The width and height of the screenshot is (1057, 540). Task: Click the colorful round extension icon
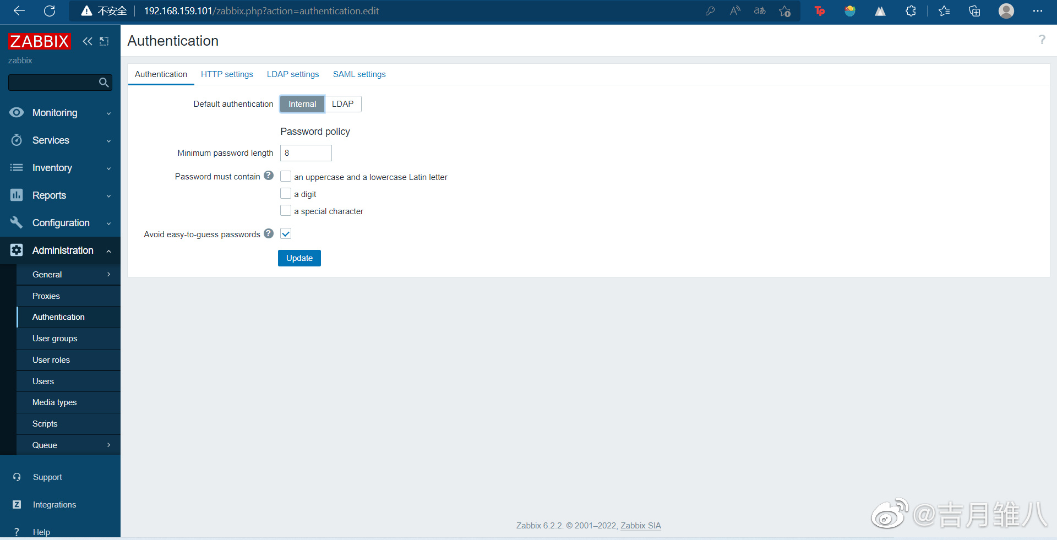coord(850,11)
